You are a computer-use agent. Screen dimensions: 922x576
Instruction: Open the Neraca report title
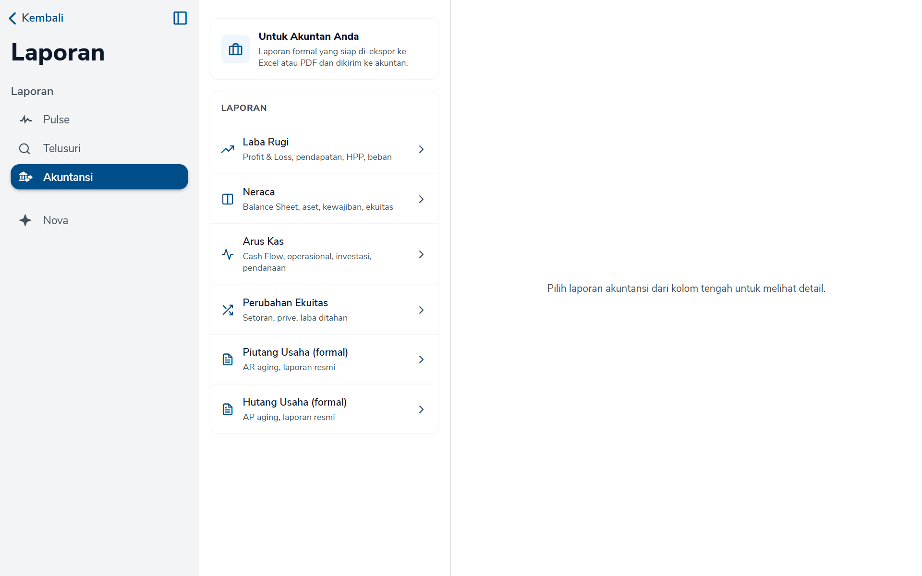point(259,192)
